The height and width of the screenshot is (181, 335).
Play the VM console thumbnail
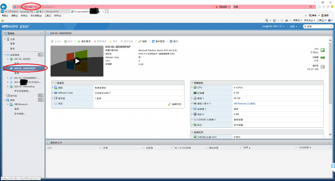[77, 61]
